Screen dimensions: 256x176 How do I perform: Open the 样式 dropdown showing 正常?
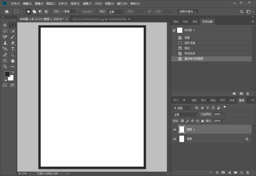coord(116,12)
